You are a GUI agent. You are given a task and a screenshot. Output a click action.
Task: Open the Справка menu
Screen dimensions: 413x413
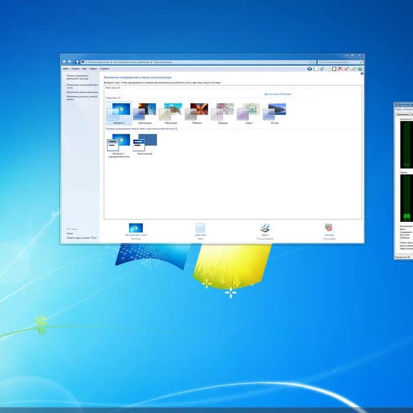tap(104, 68)
